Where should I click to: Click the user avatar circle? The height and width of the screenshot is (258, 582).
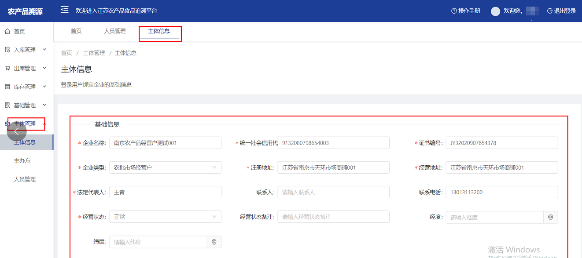pyautogui.click(x=495, y=11)
